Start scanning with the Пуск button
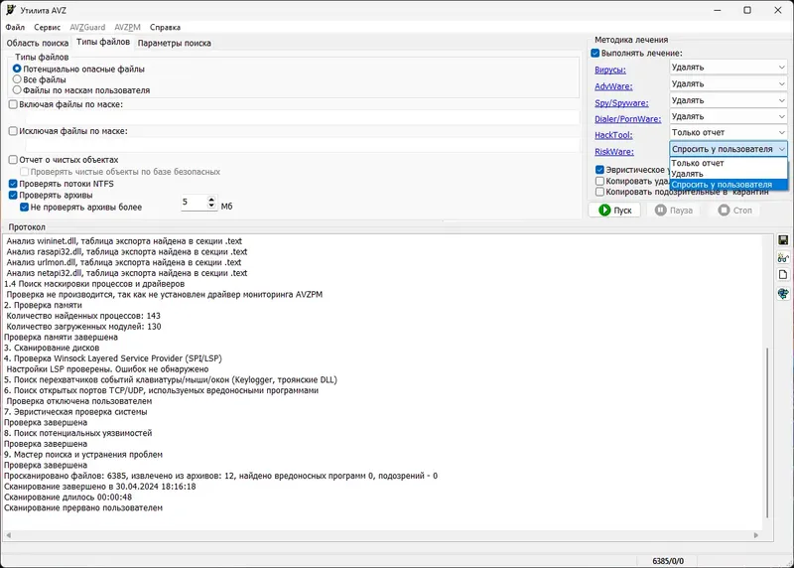794x568 pixels. point(614,210)
